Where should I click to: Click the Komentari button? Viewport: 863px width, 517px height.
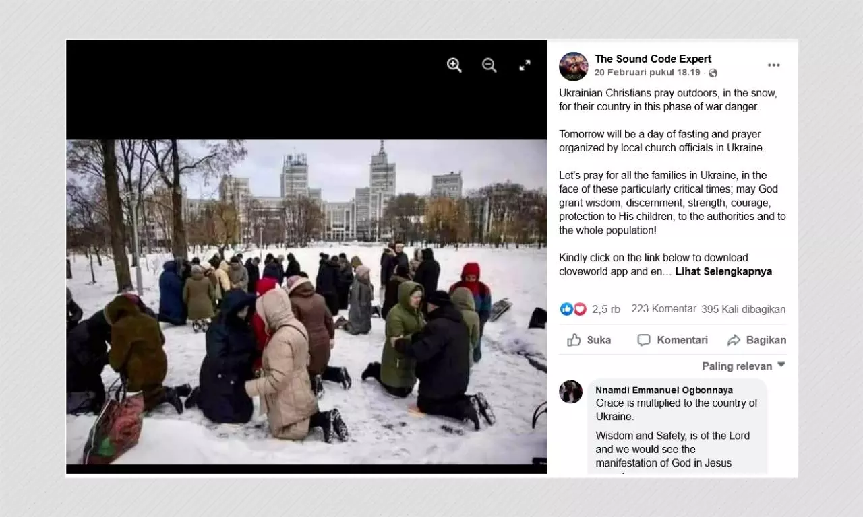point(673,340)
